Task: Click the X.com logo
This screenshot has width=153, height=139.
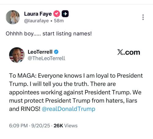Action: [120, 52]
